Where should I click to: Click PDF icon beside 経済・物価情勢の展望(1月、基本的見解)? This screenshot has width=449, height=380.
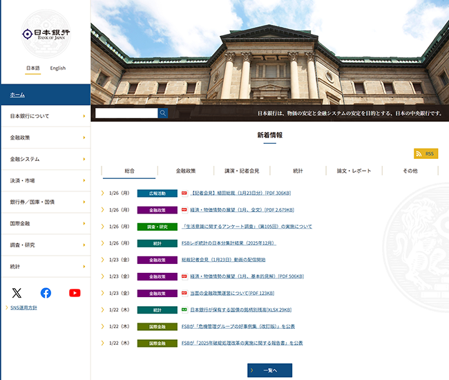(184, 276)
